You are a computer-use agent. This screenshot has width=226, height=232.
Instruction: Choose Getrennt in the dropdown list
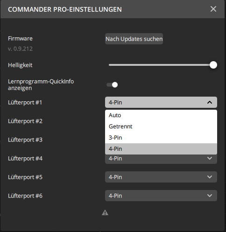click(161, 127)
